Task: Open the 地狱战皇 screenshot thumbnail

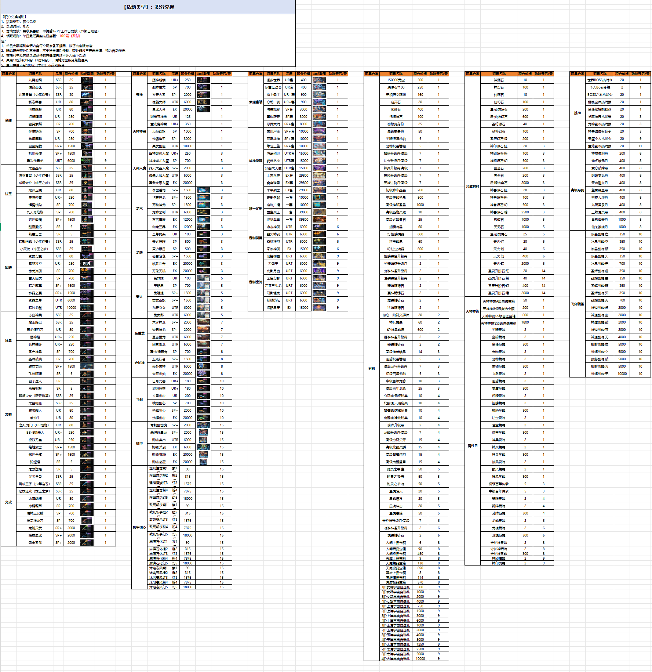Action: click(x=319, y=220)
